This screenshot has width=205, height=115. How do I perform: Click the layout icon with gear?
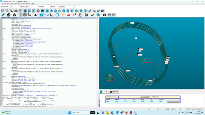[11, 11]
